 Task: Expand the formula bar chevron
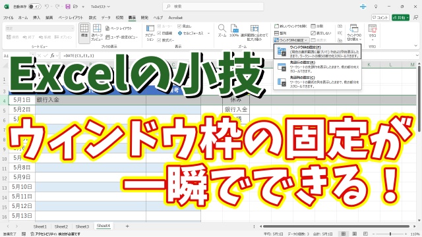tap(417, 55)
